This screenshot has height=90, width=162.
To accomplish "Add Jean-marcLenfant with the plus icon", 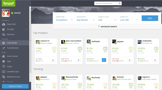I will click(79, 60).
